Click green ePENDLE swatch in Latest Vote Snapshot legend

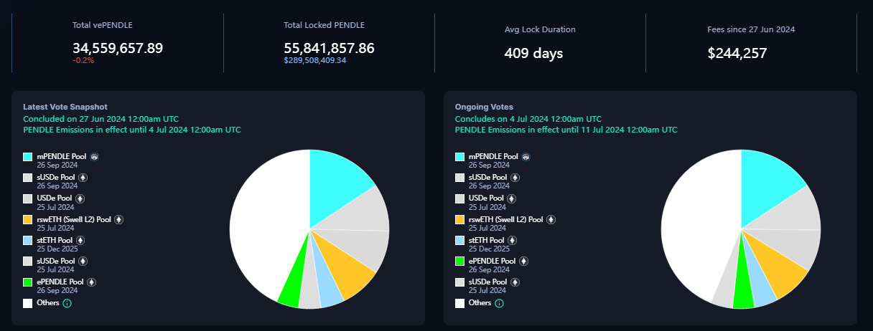(x=28, y=283)
